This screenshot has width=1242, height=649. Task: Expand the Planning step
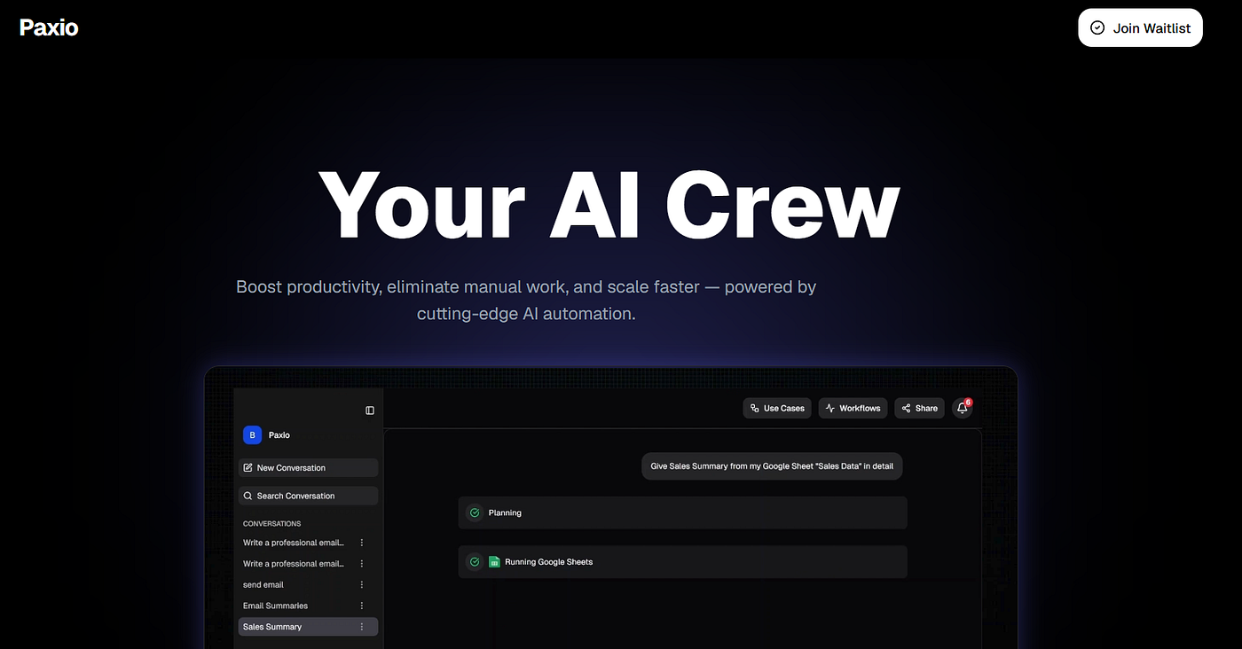point(682,512)
